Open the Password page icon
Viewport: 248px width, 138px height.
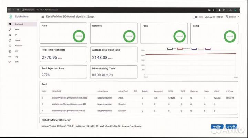pyautogui.click(x=10, y=46)
